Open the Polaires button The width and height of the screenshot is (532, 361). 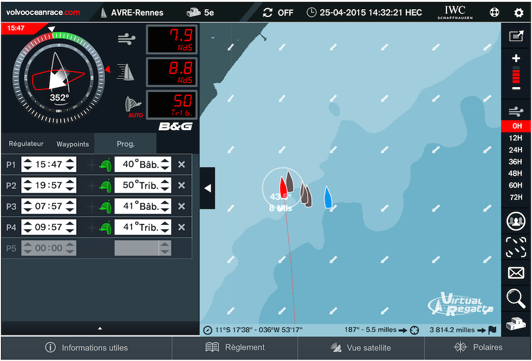coord(478,348)
